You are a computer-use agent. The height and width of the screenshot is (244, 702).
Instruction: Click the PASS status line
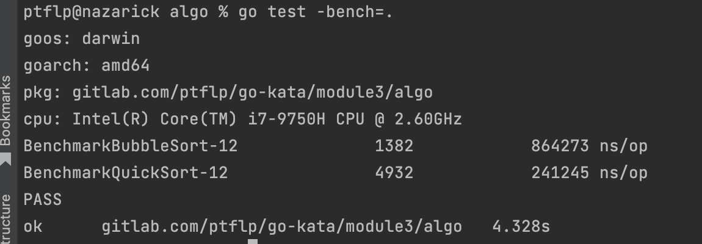point(43,199)
